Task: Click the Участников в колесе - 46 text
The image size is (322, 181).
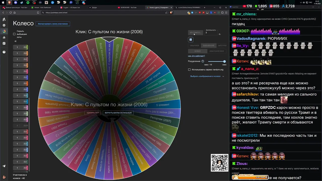Action: click(20, 176)
